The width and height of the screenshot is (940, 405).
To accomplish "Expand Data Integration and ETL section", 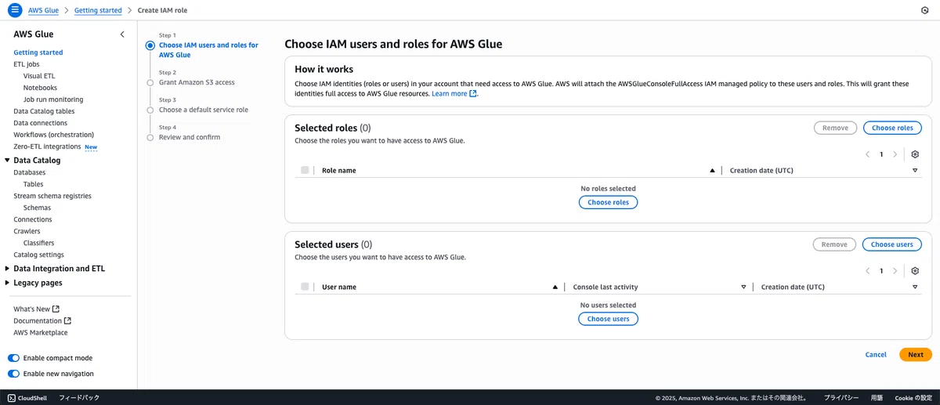I will click(7, 268).
